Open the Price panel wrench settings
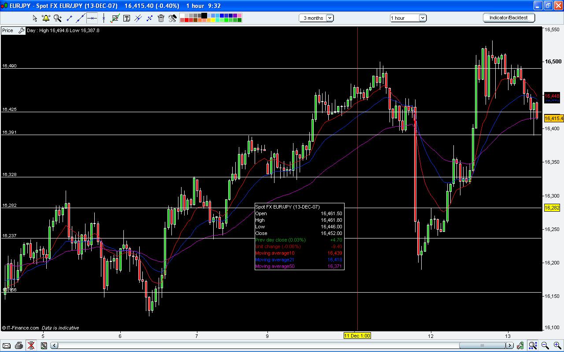The width and height of the screenshot is (564, 352). 21,30
